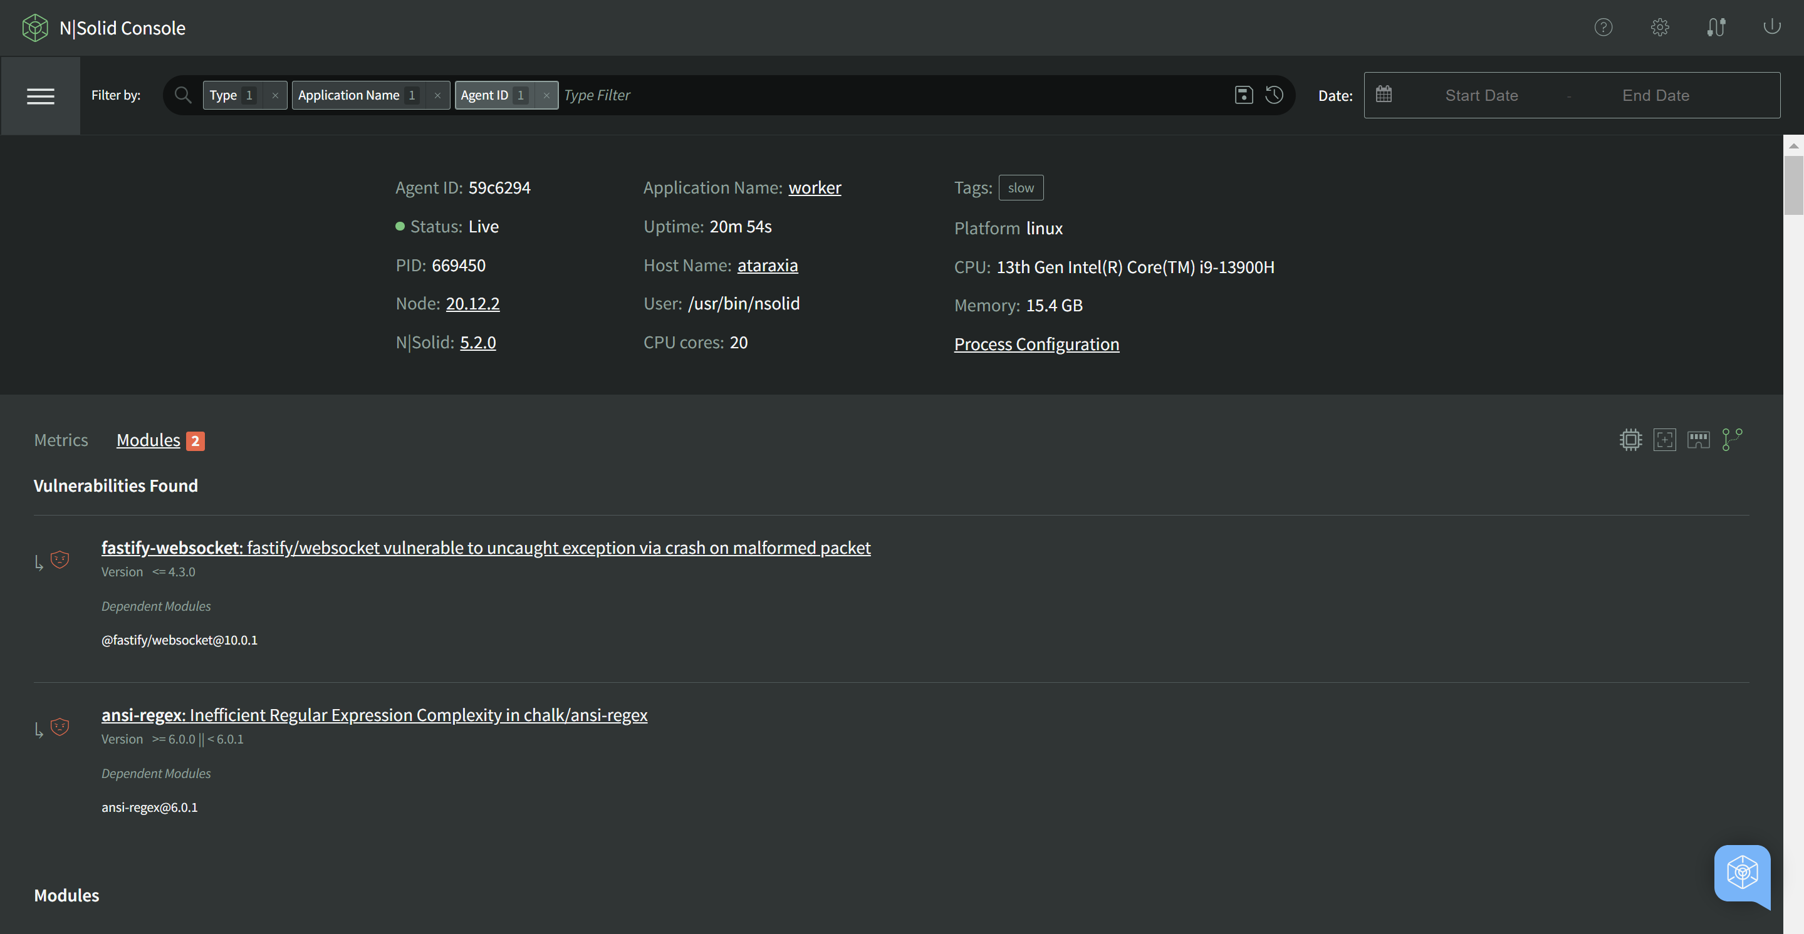Select the Agent ID value 59c6294

tap(499, 188)
